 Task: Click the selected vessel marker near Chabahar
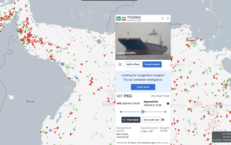click(x=99, y=41)
